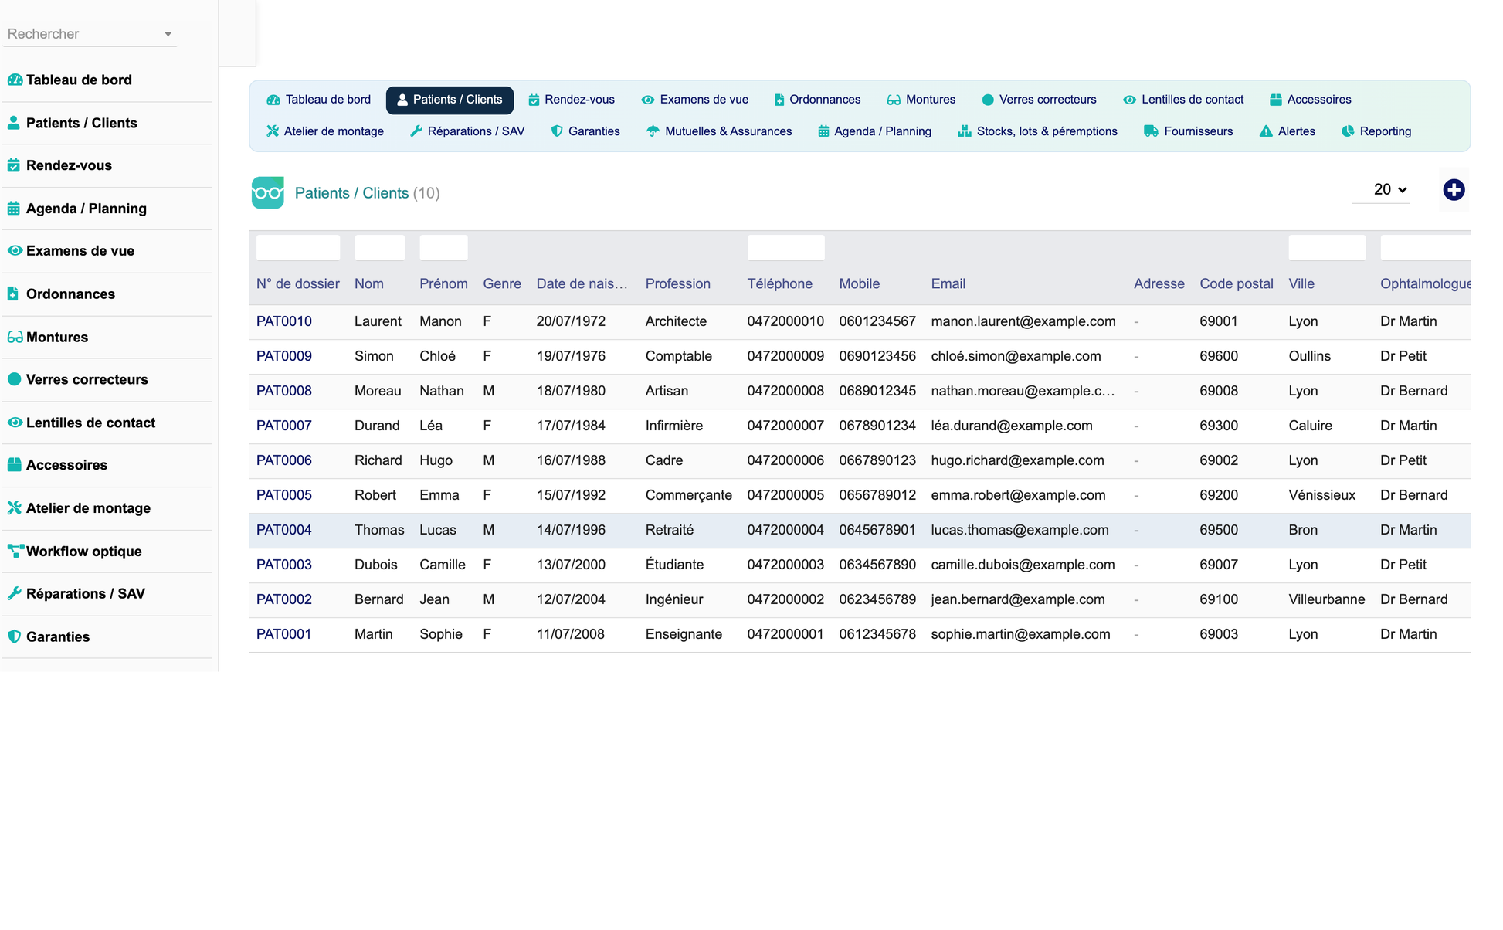Click the prescription file icon beside sidebar Ordonnances
This screenshot has height=930, width=1503.
13,294
